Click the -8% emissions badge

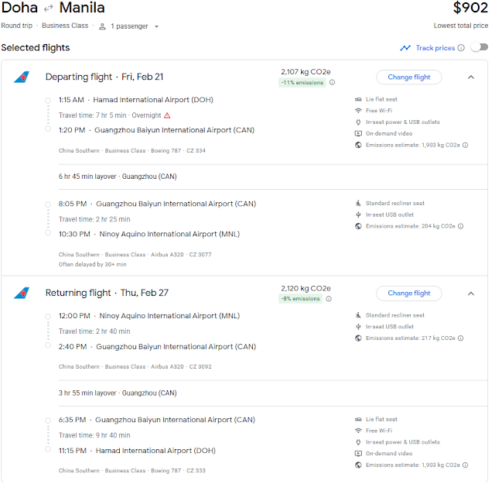302,299
